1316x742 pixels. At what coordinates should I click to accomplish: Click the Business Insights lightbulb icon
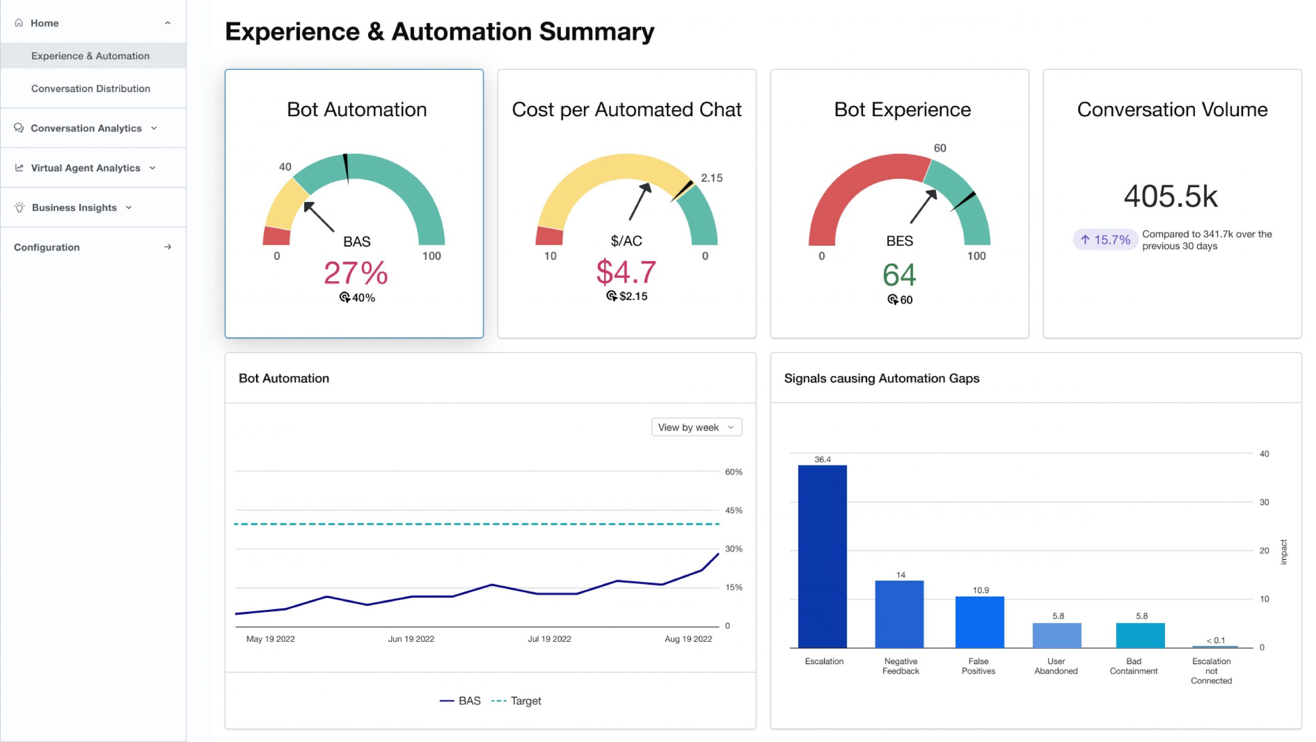tap(20, 207)
